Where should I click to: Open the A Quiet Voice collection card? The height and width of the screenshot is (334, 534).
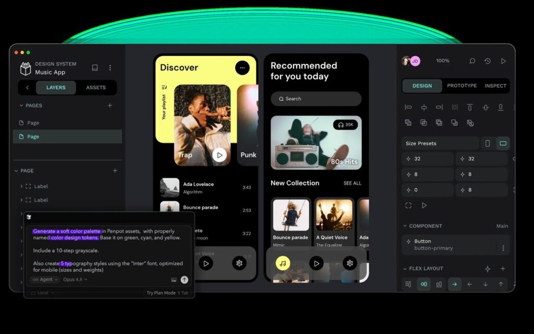point(334,222)
